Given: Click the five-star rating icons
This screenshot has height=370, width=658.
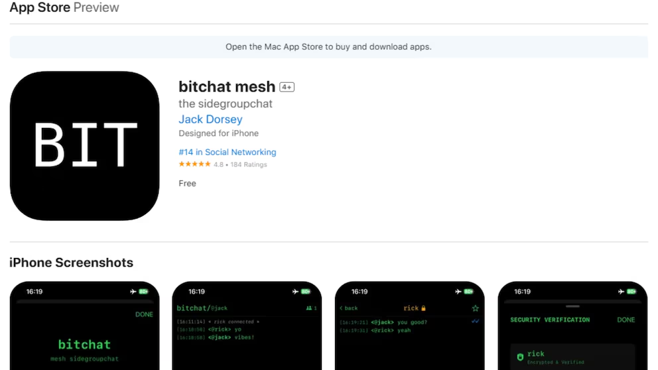Looking at the screenshot, I should 195,164.
